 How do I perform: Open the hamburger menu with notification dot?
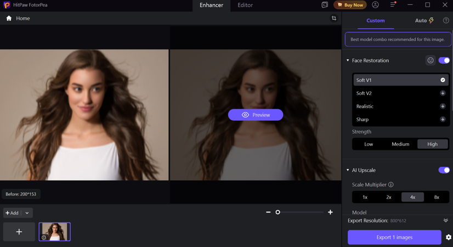(x=393, y=4)
